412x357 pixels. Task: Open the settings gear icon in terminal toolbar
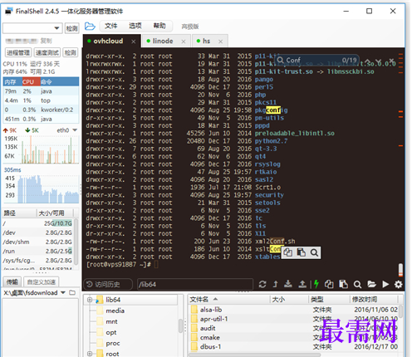tap(398, 284)
